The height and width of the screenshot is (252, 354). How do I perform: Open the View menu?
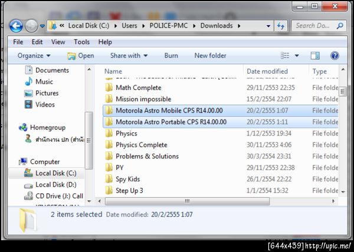point(58,42)
